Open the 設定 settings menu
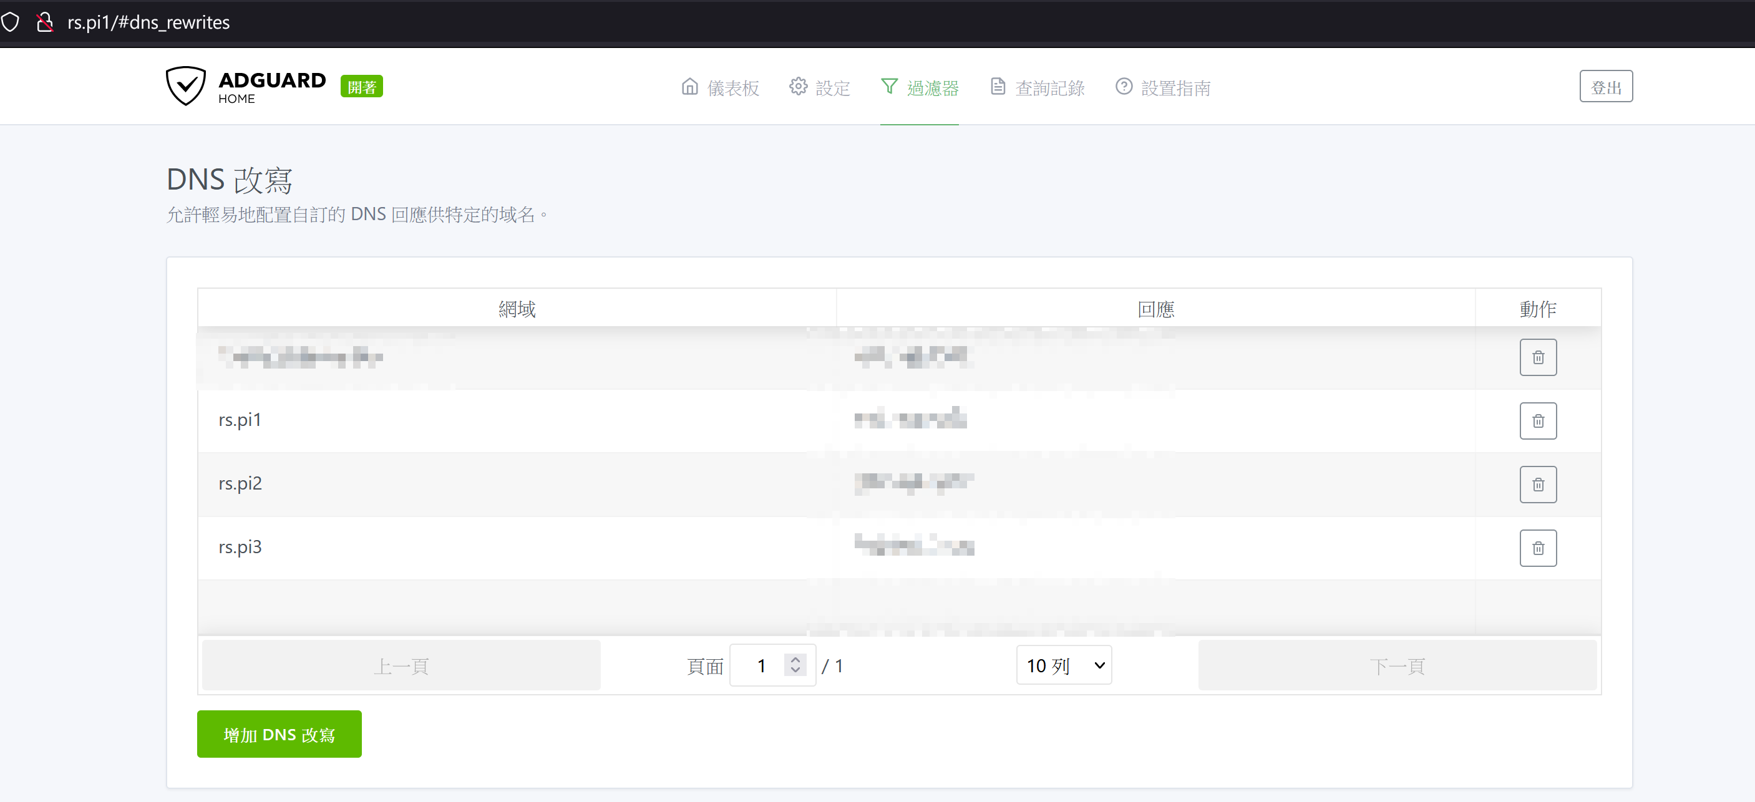Image resolution: width=1755 pixels, height=802 pixels. point(820,88)
